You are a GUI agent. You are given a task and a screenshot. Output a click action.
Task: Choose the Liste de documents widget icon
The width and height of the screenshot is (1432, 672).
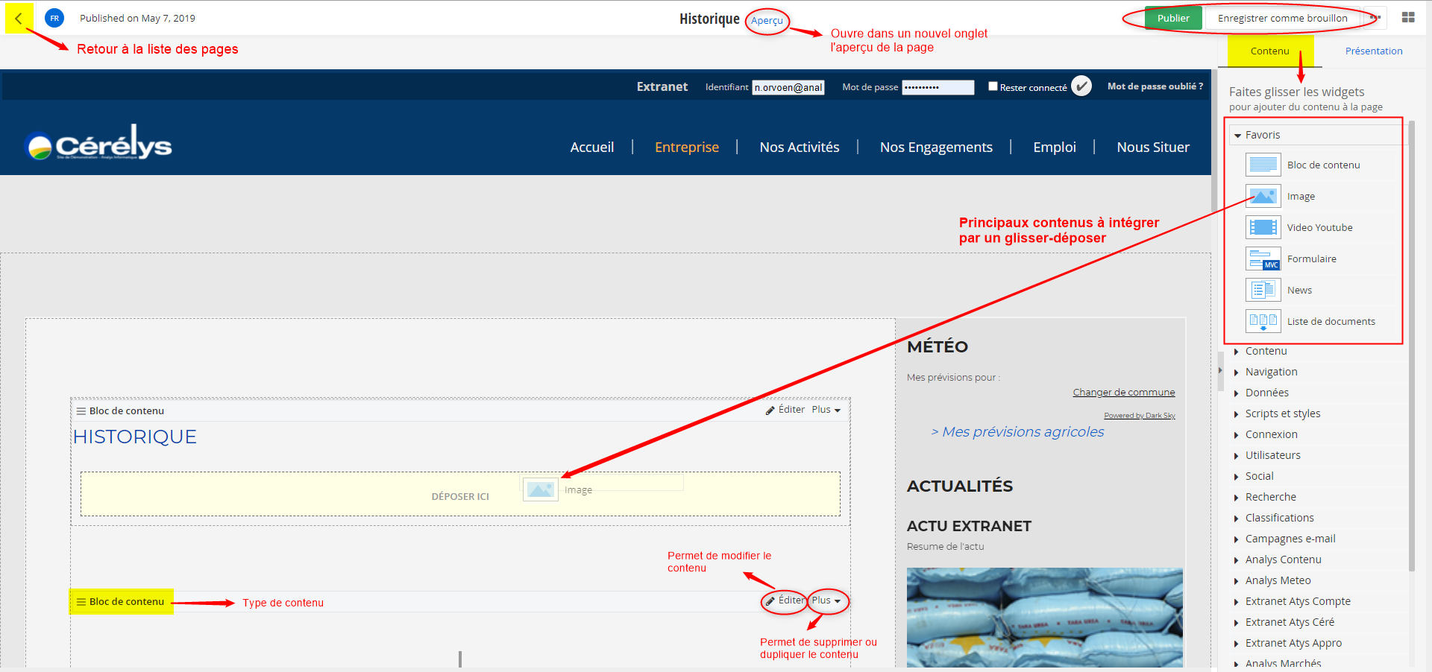coord(1263,321)
